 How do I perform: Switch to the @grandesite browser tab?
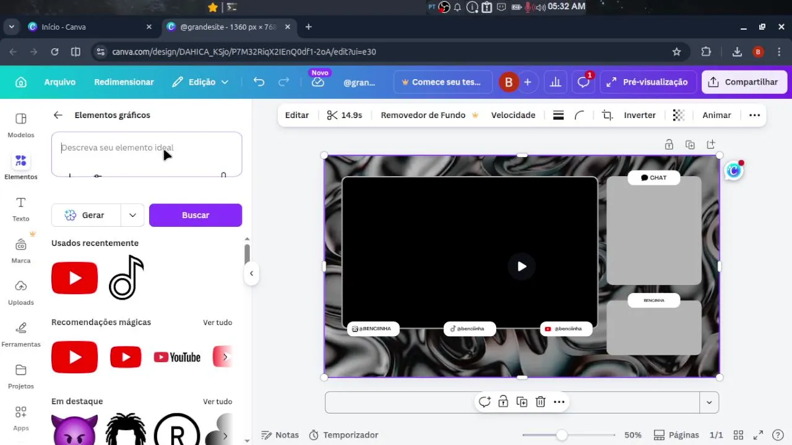229,27
